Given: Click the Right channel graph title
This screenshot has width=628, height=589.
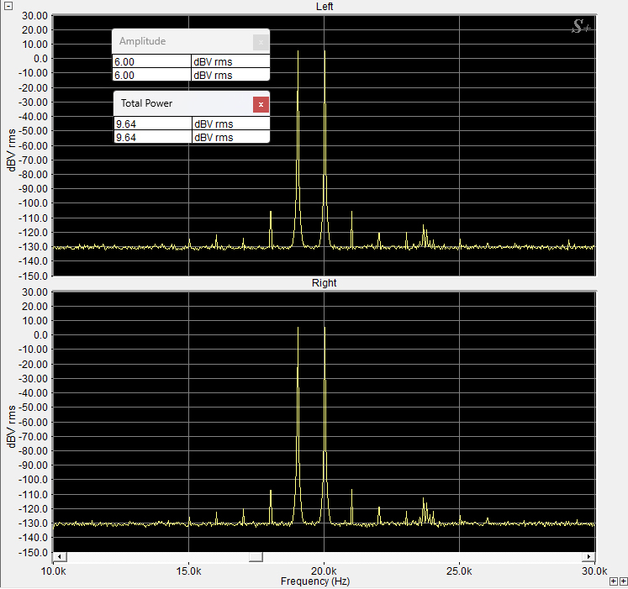Looking at the screenshot, I should tap(324, 283).
